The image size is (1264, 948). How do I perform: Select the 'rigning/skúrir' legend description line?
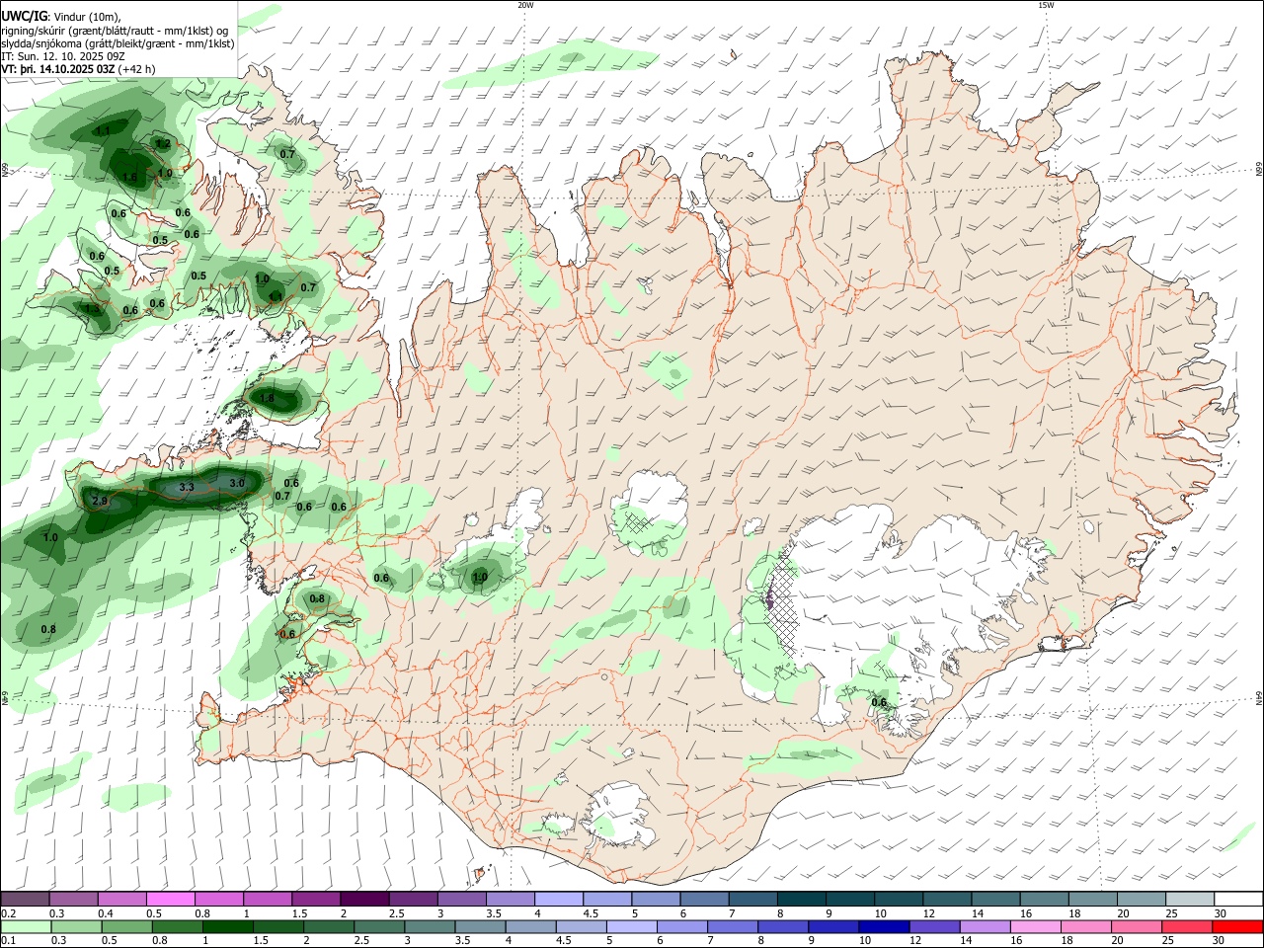point(116,30)
